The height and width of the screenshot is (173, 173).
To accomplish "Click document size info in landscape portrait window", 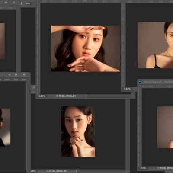I will coord(66,96).
